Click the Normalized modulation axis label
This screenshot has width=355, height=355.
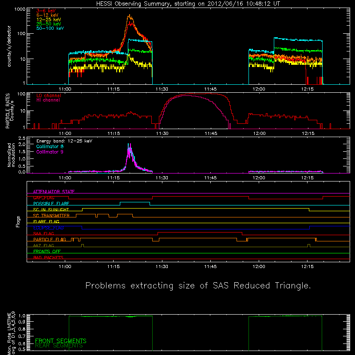[x=11, y=155]
